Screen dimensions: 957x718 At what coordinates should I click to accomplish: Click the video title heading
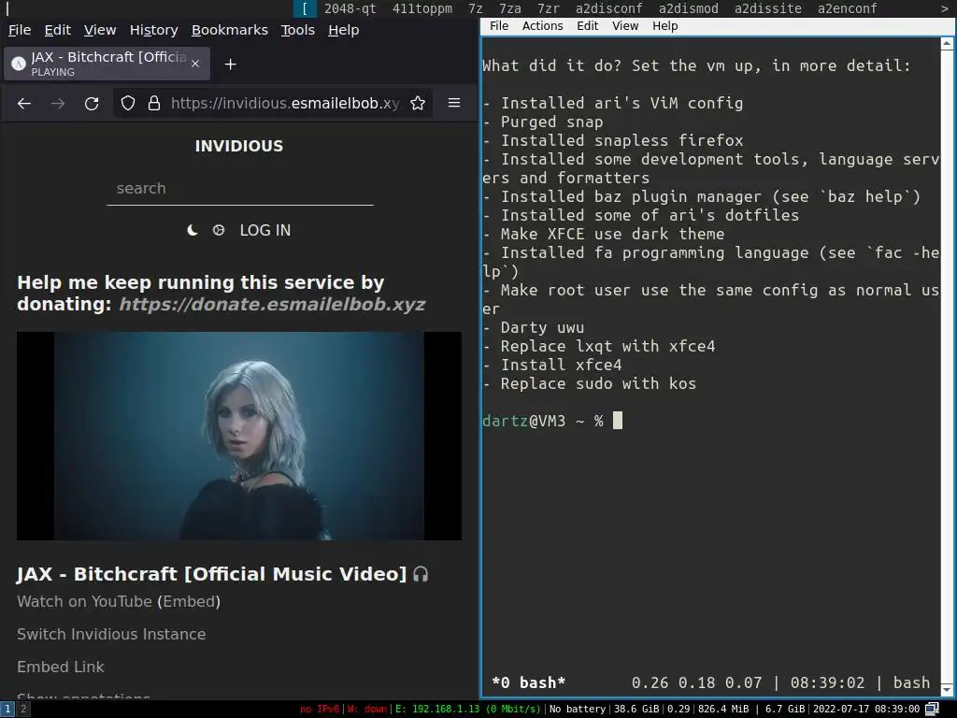(x=211, y=574)
